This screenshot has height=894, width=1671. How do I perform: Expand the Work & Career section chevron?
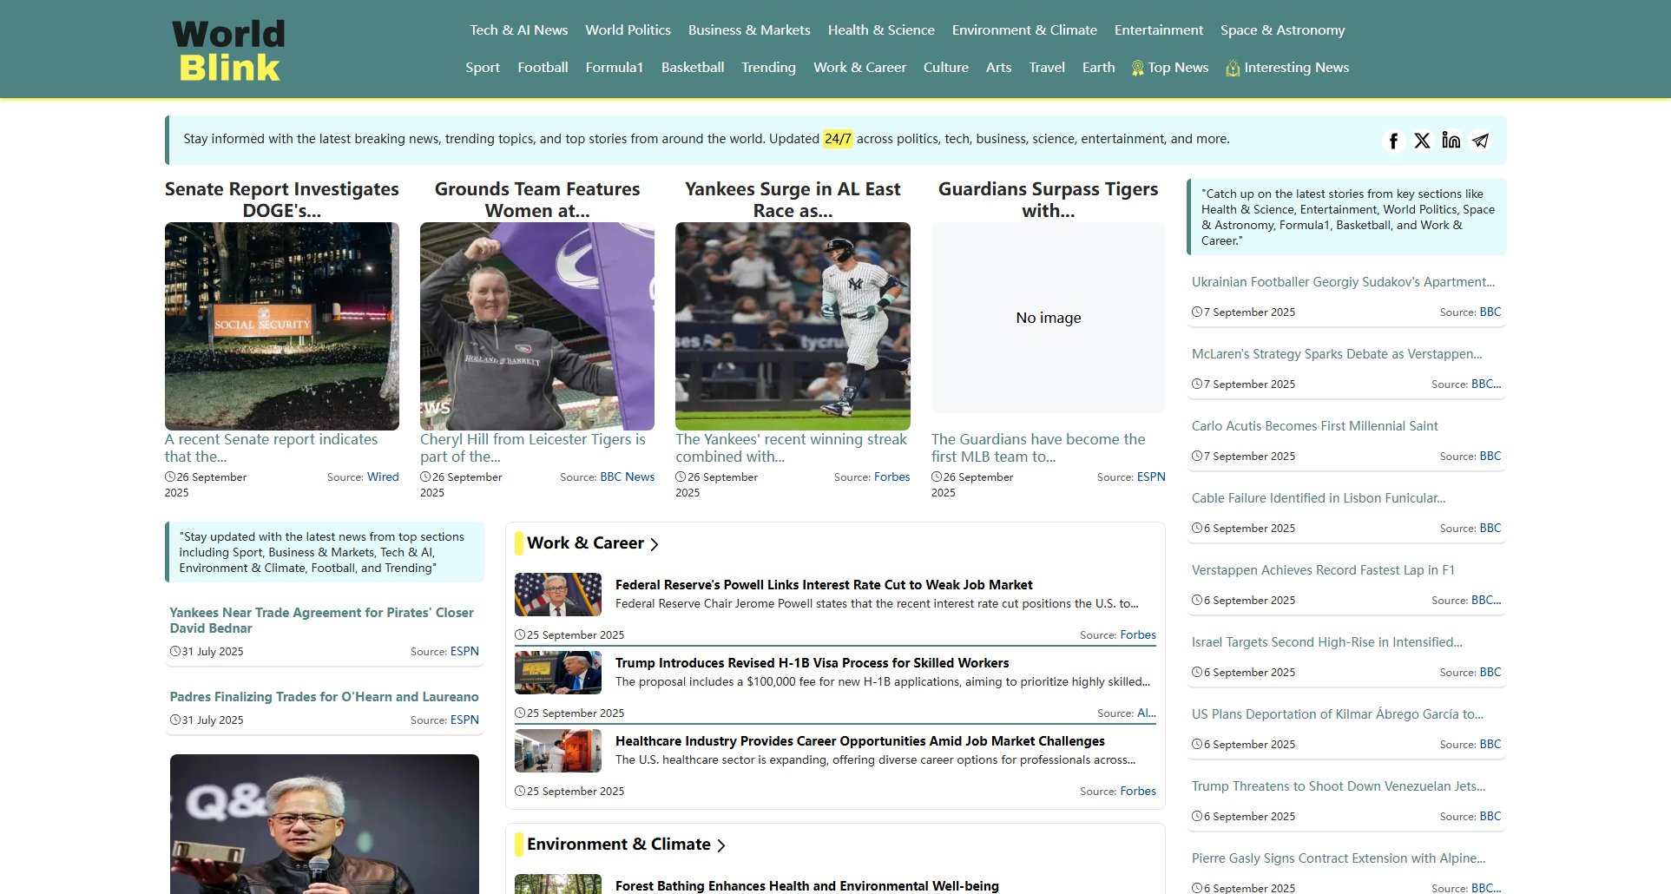click(x=655, y=544)
